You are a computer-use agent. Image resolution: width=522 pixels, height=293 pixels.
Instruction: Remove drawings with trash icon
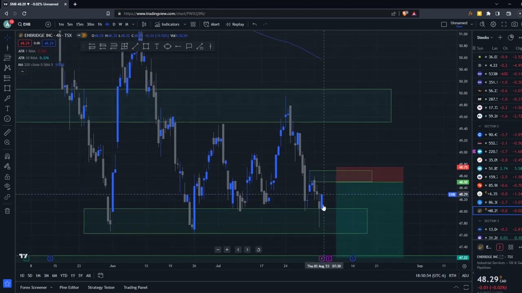coord(7,211)
